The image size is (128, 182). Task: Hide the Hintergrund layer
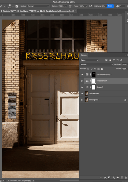click(82, 100)
